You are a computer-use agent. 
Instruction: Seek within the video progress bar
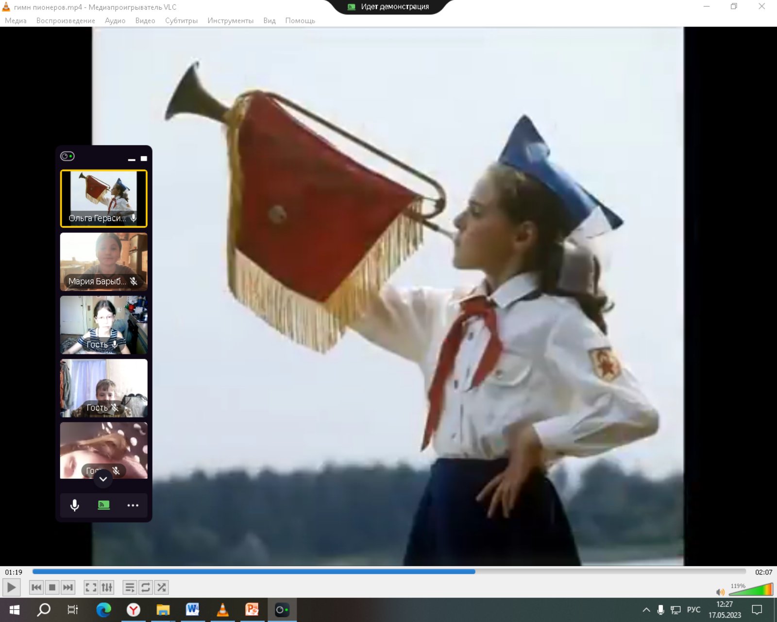(389, 571)
